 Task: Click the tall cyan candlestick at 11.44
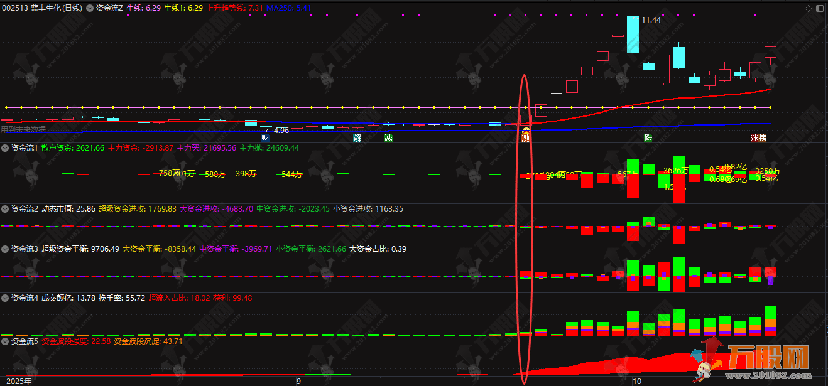point(633,35)
